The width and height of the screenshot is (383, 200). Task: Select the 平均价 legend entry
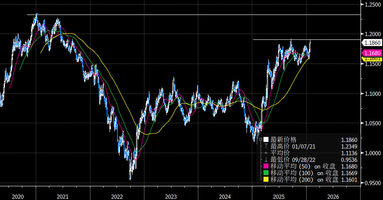pyautogui.click(x=280, y=153)
